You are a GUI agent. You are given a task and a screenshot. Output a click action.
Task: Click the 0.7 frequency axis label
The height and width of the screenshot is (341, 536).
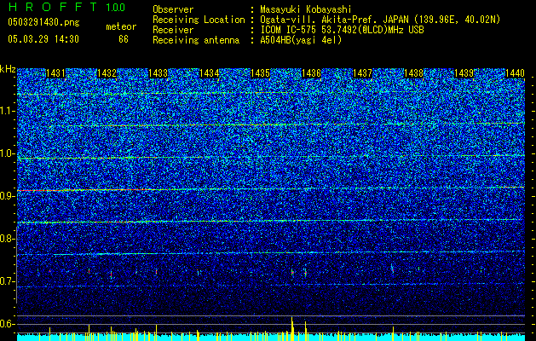pyautogui.click(x=7, y=281)
